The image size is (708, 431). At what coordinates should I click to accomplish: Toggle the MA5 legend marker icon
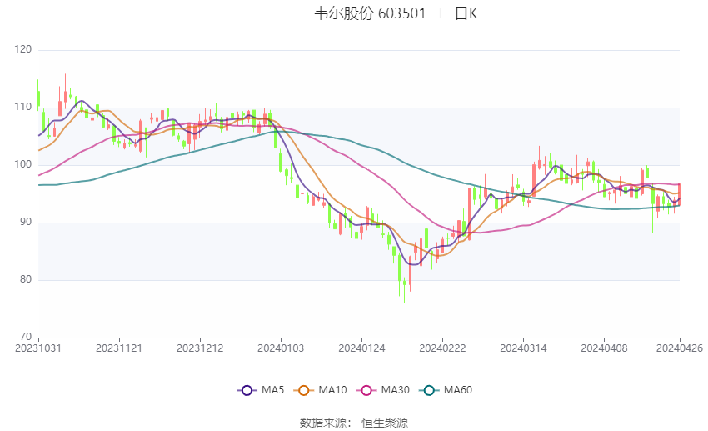click(246, 389)
